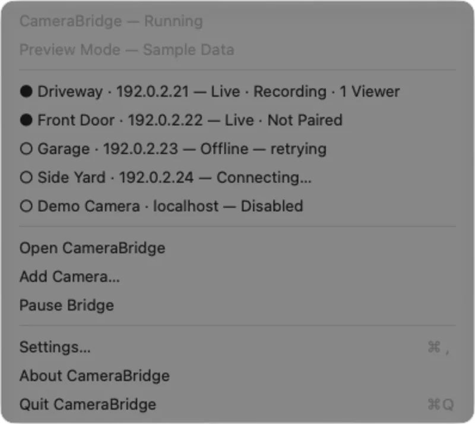Show About CameraBridge
The width and height of the screenshot is (475, 424).
[237, 376]
